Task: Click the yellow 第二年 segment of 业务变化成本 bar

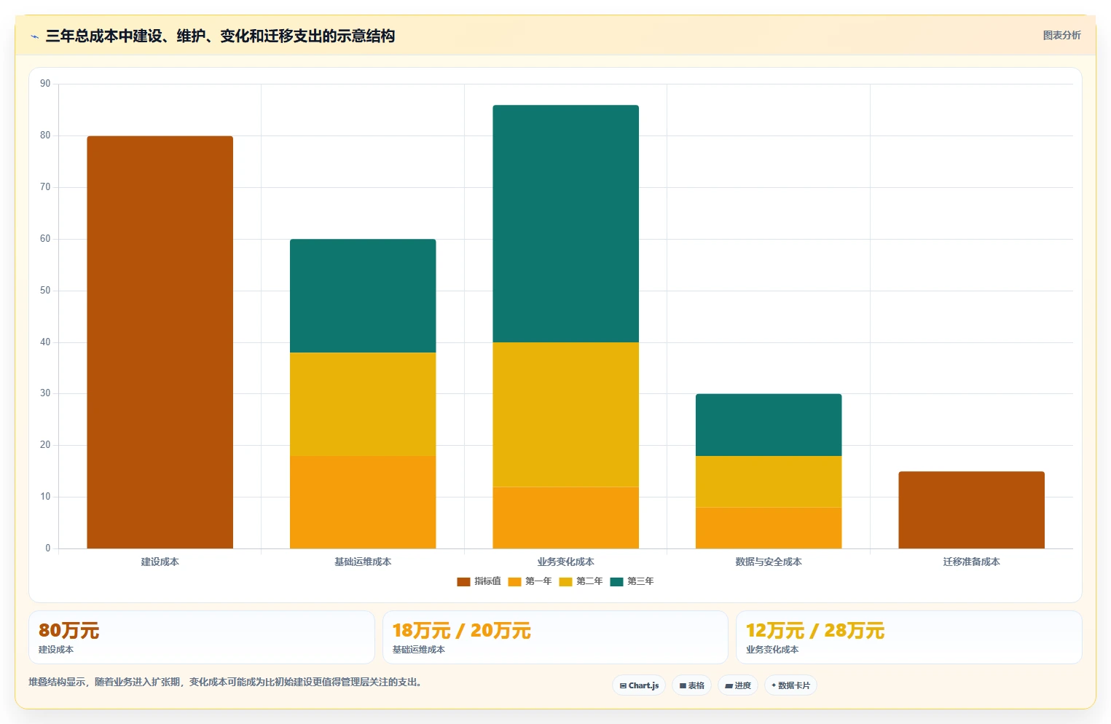Action: (x=566, y=414)
